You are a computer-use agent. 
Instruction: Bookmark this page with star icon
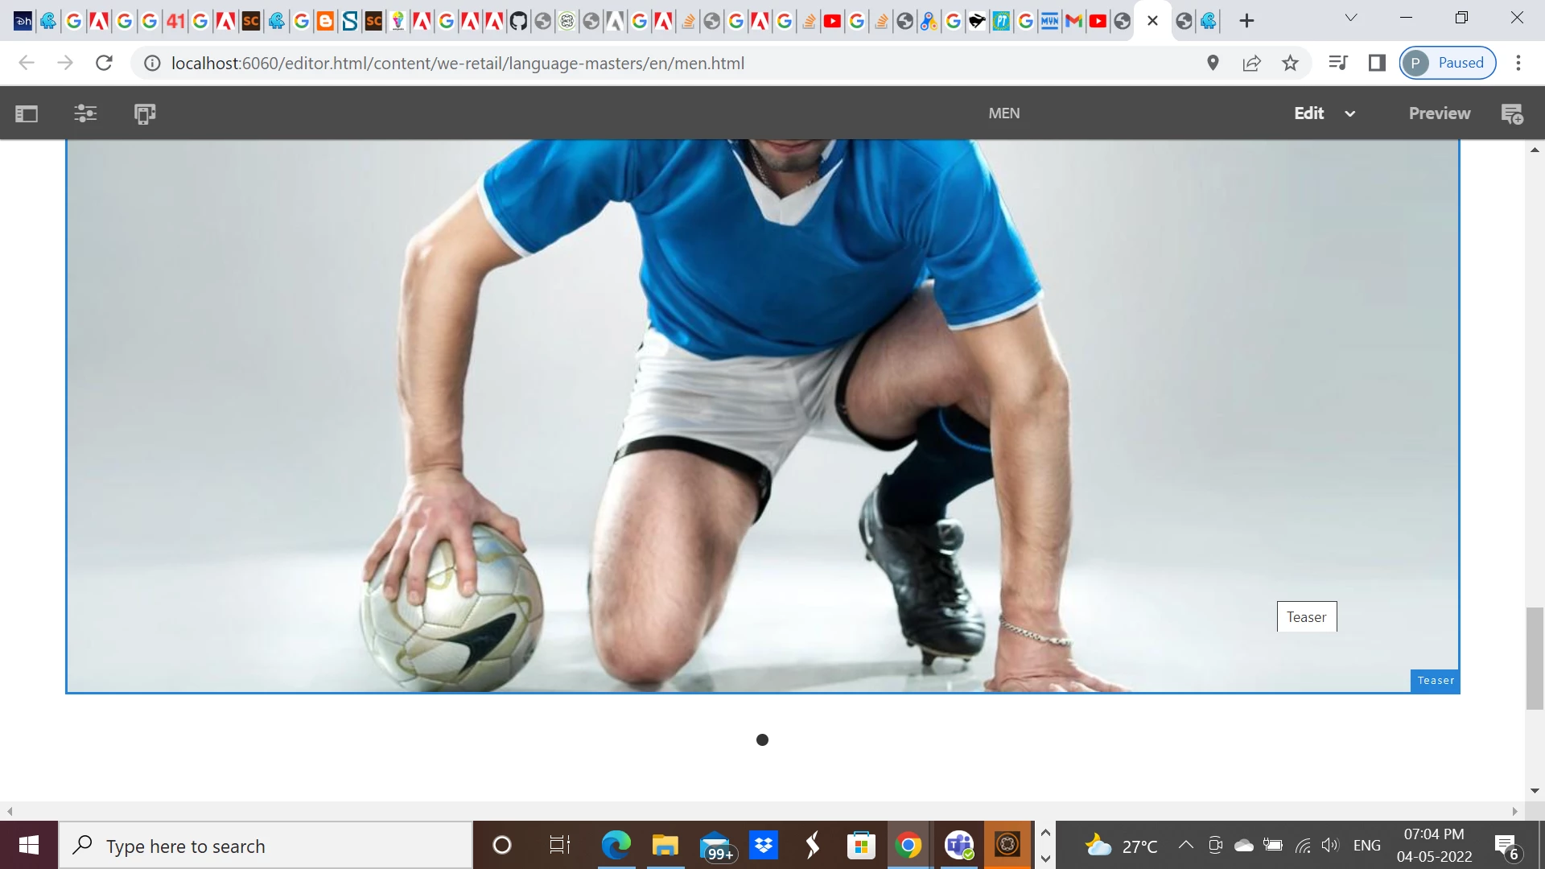click(1290, 63)
